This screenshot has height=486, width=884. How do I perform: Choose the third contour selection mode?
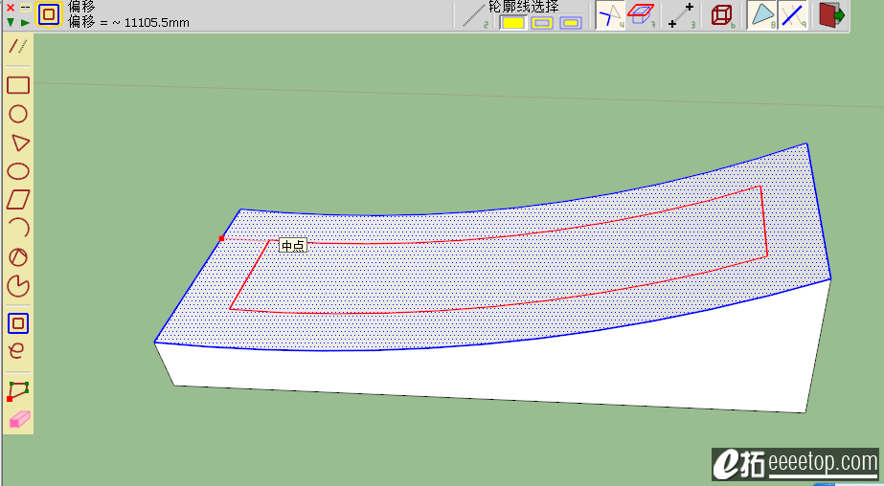pos(571,23)
